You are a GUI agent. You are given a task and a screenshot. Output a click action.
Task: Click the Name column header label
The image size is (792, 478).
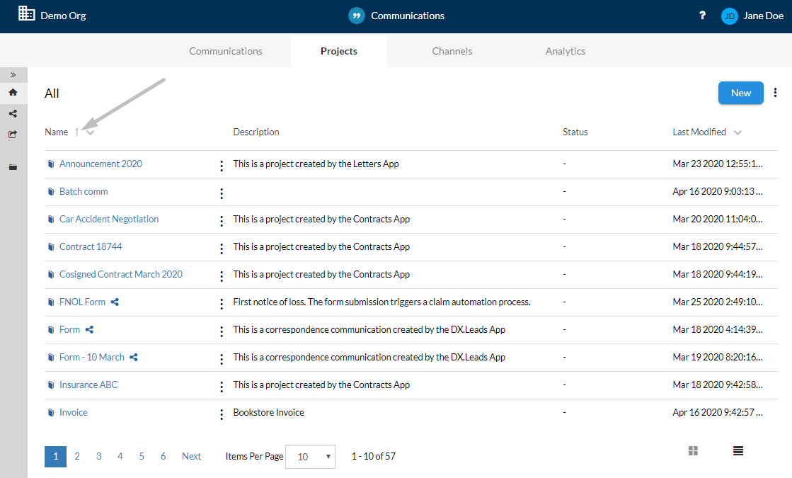pos(56,132)
